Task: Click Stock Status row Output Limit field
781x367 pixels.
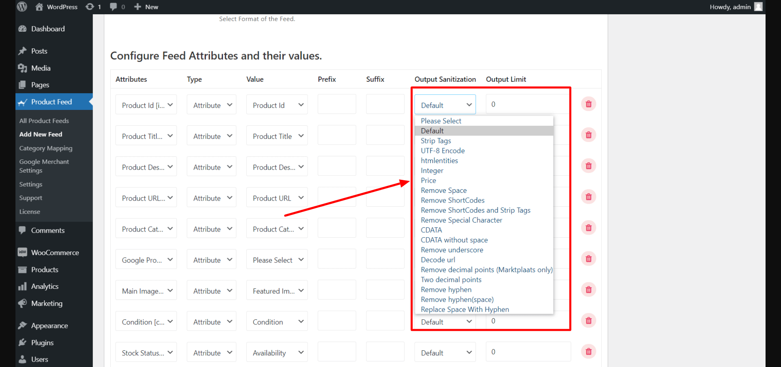Action: pos(528,352)
